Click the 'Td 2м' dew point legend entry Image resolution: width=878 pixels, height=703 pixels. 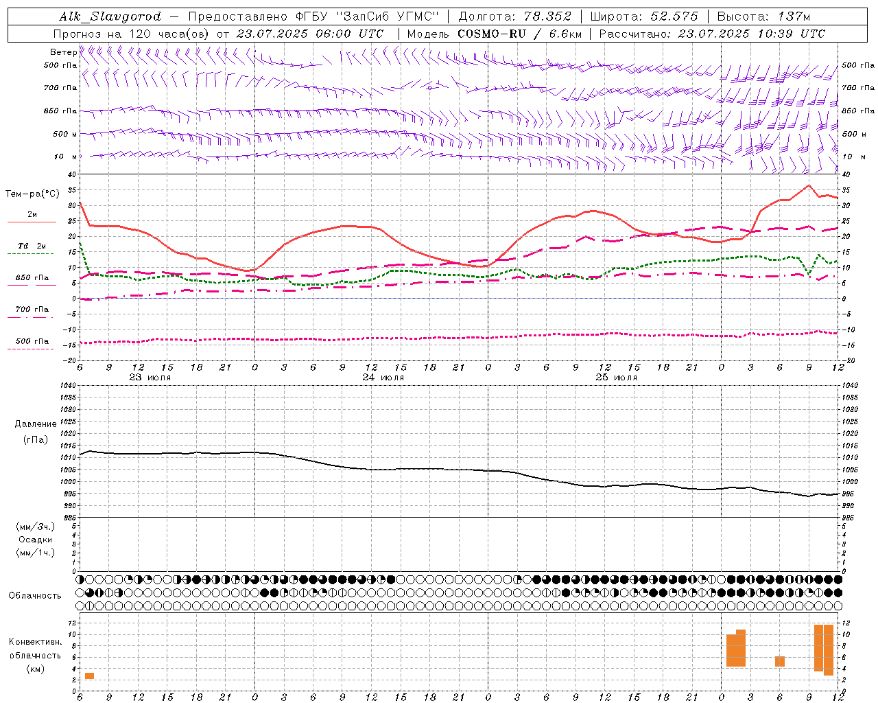pyautogui.click(x=32, y=246)
